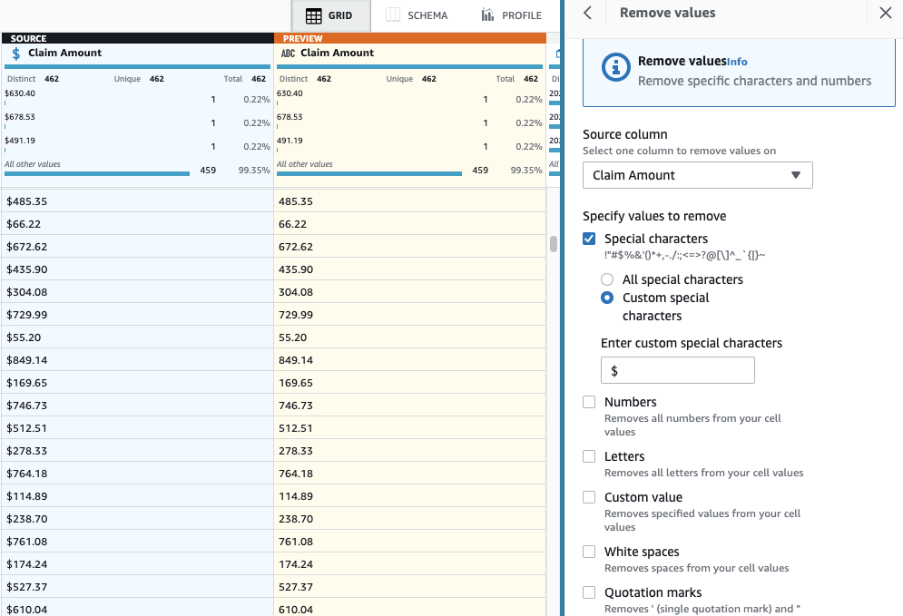Click the preview summary value 491.19
Viewport: 903px width, 616px height.
290,141
